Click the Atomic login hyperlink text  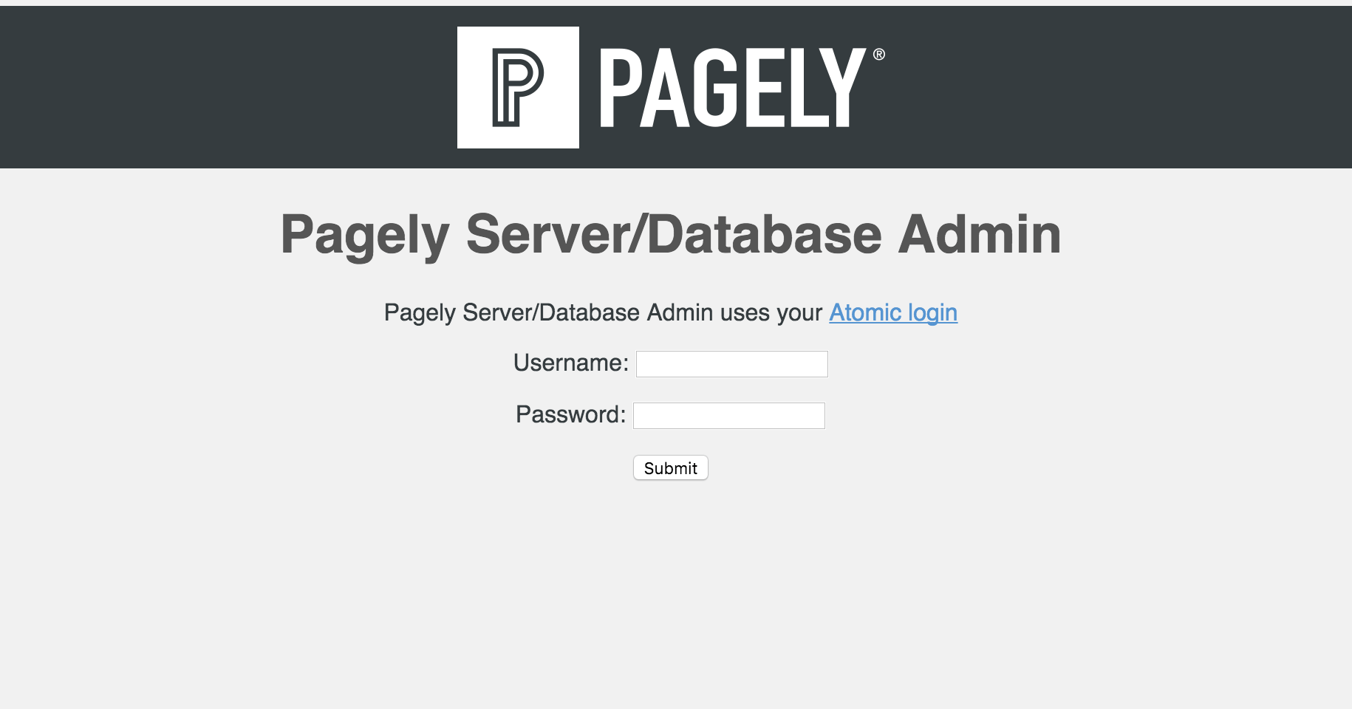892,312
